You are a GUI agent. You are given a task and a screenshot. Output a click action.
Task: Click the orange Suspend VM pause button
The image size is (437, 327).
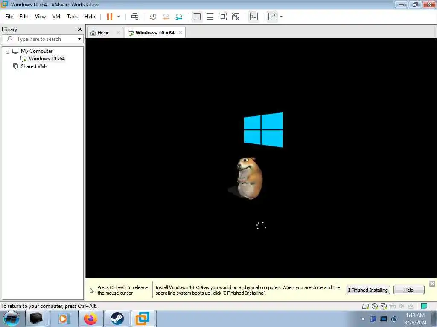[x=110, y=17]
